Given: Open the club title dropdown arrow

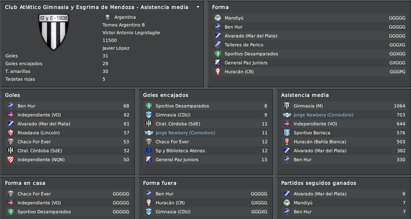Looking at the screenshot, I should (198, 7).
